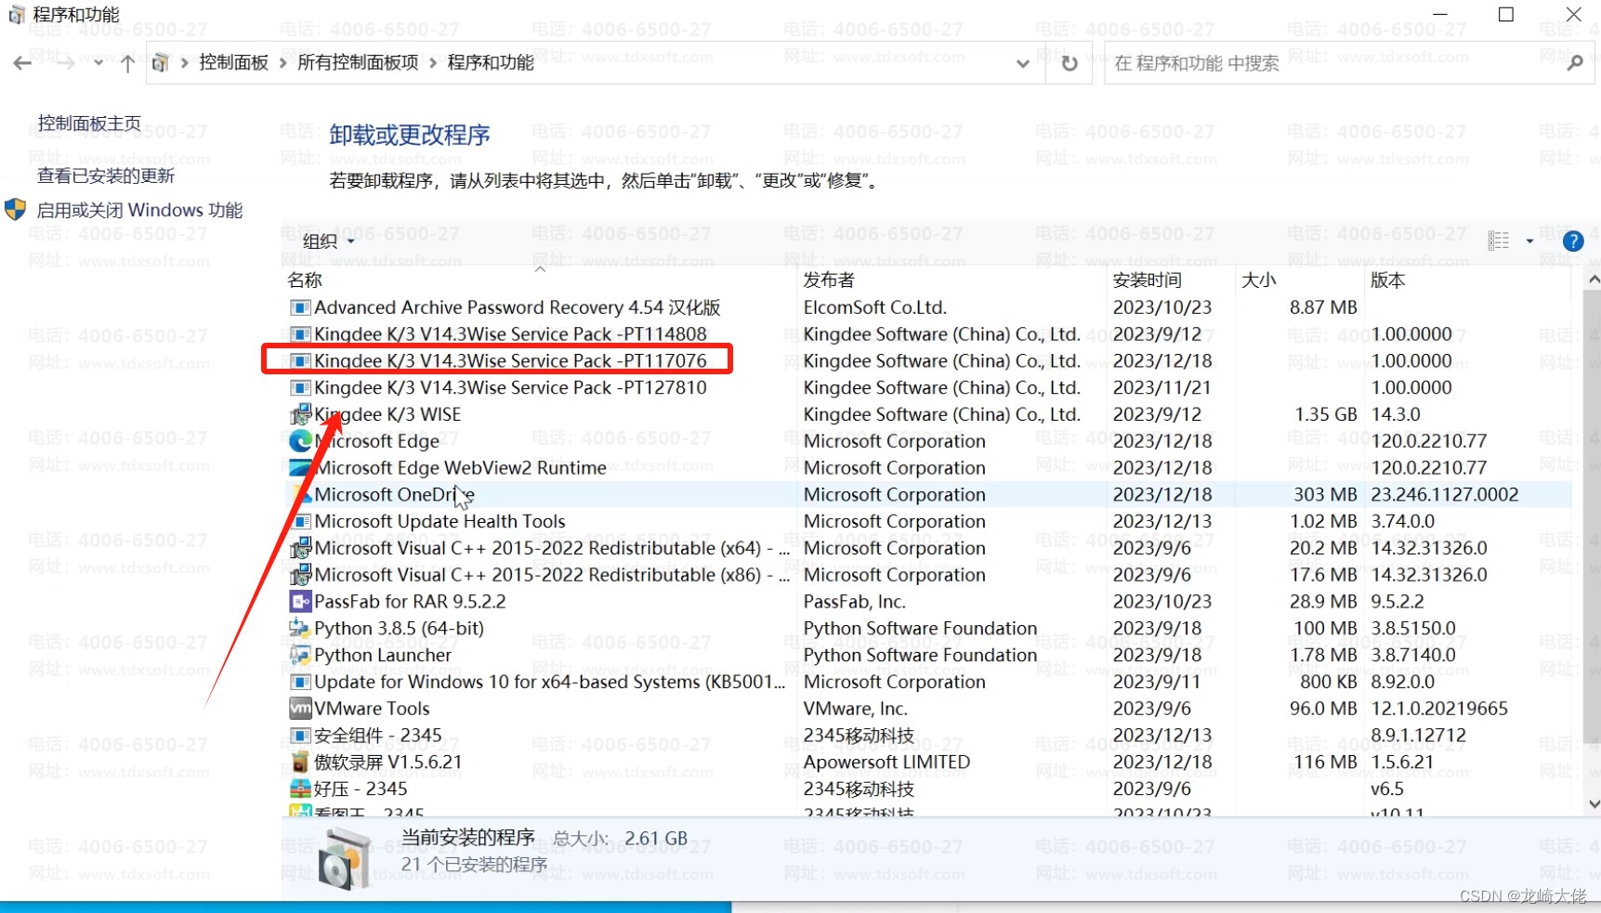
Task: Focus the 在 程序和功能 中搜索 search box
Action: click(x=1349, y=63)
